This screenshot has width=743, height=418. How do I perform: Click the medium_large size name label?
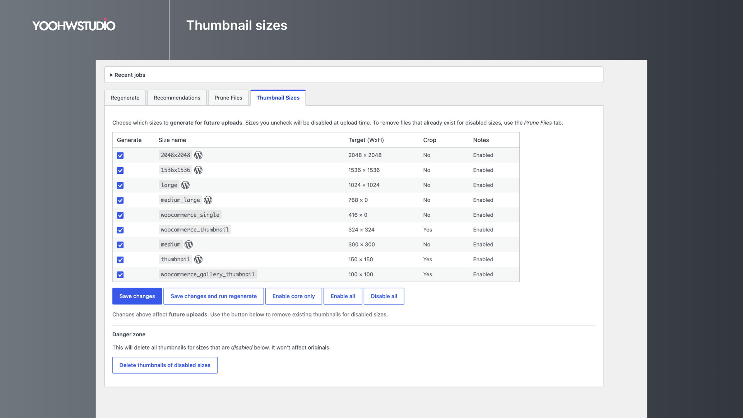180,200
